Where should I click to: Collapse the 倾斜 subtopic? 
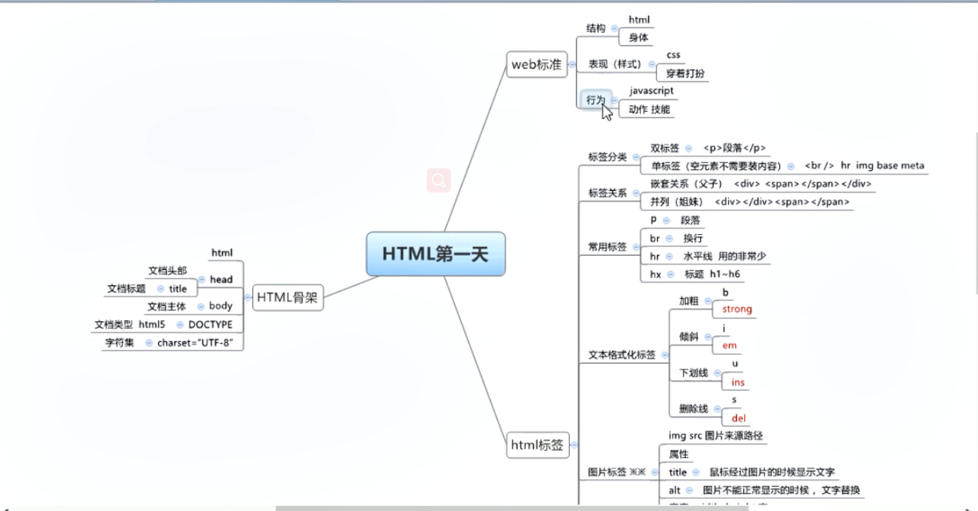(x=708, y=336)
